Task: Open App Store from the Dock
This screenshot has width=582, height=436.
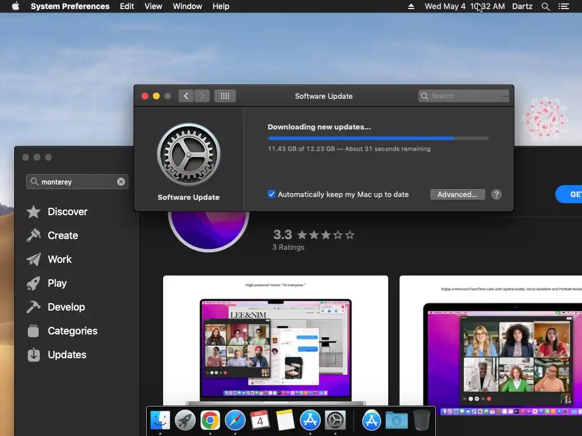Action: pyautogui.click(x=310, y=421)
